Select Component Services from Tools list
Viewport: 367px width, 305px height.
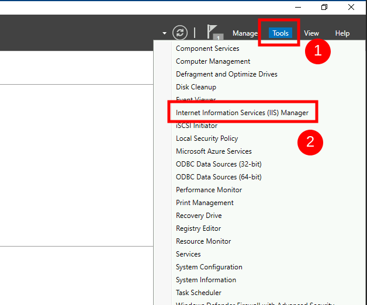click(x=207, y=48)
